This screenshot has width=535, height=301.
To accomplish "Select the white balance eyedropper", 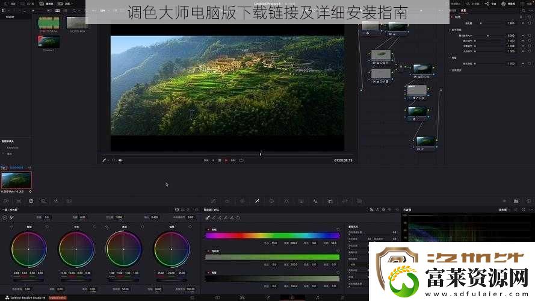I will (12, 217).
